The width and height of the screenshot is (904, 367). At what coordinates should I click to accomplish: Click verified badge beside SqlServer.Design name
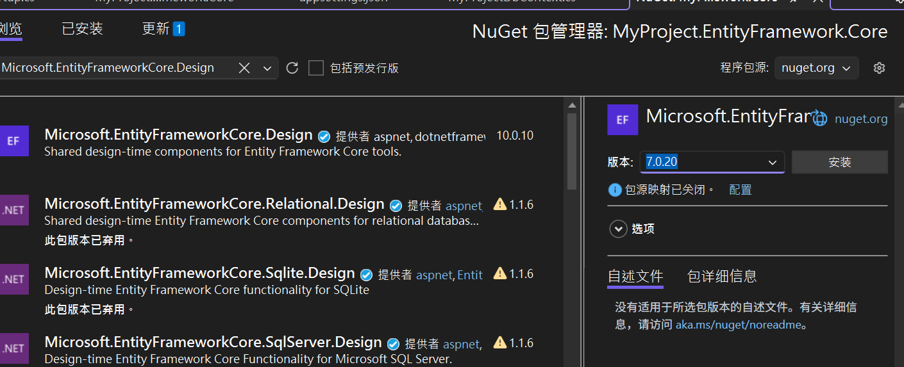pos(394,344)
